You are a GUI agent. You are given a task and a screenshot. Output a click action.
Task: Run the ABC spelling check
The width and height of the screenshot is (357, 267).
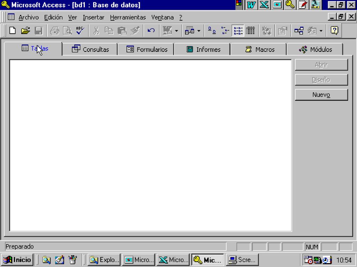pos(80,31)
